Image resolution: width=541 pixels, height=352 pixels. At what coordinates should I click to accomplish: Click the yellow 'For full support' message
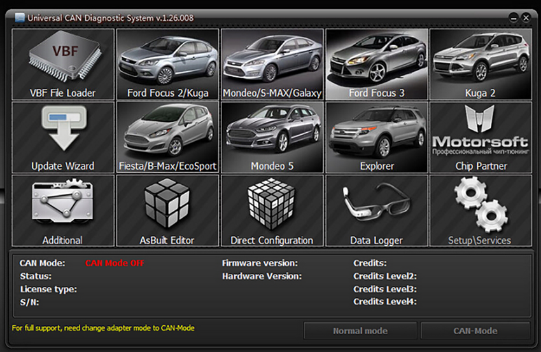[x=103, y=328]
